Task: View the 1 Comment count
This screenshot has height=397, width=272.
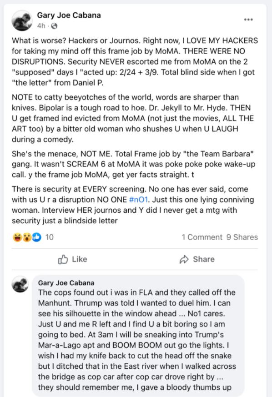Action: click(202, 237)
